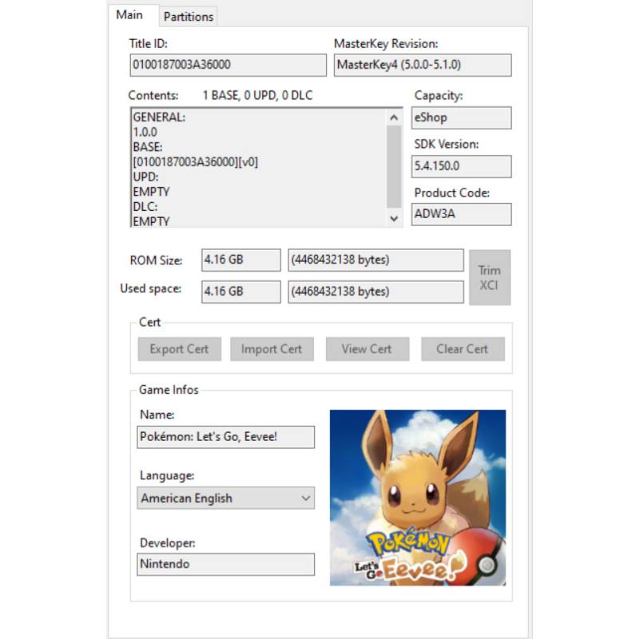Click the eShop Capacity field
Viewport: 639px width, 639px height.
[x=462, y=117]
